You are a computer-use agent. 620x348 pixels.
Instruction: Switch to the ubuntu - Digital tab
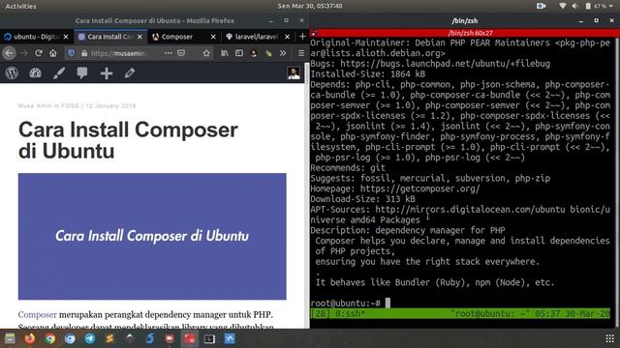pos(37,37)
